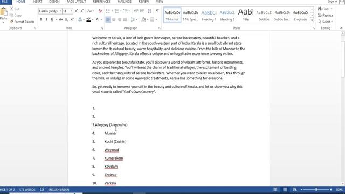
Task: Open the Paragraph dialog launcher
Action: [160, 28]
